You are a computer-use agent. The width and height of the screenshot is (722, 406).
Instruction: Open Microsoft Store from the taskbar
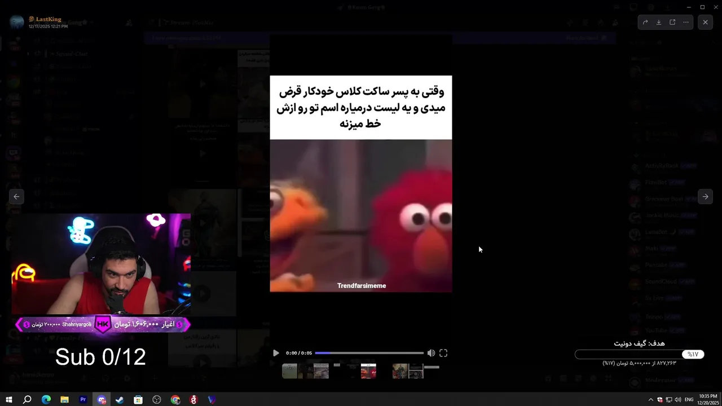click(x=138, y=400)
